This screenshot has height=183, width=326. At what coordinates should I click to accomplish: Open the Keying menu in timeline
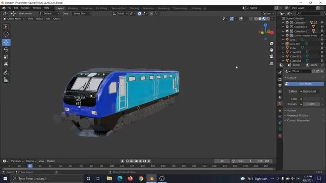click(31, 161)
